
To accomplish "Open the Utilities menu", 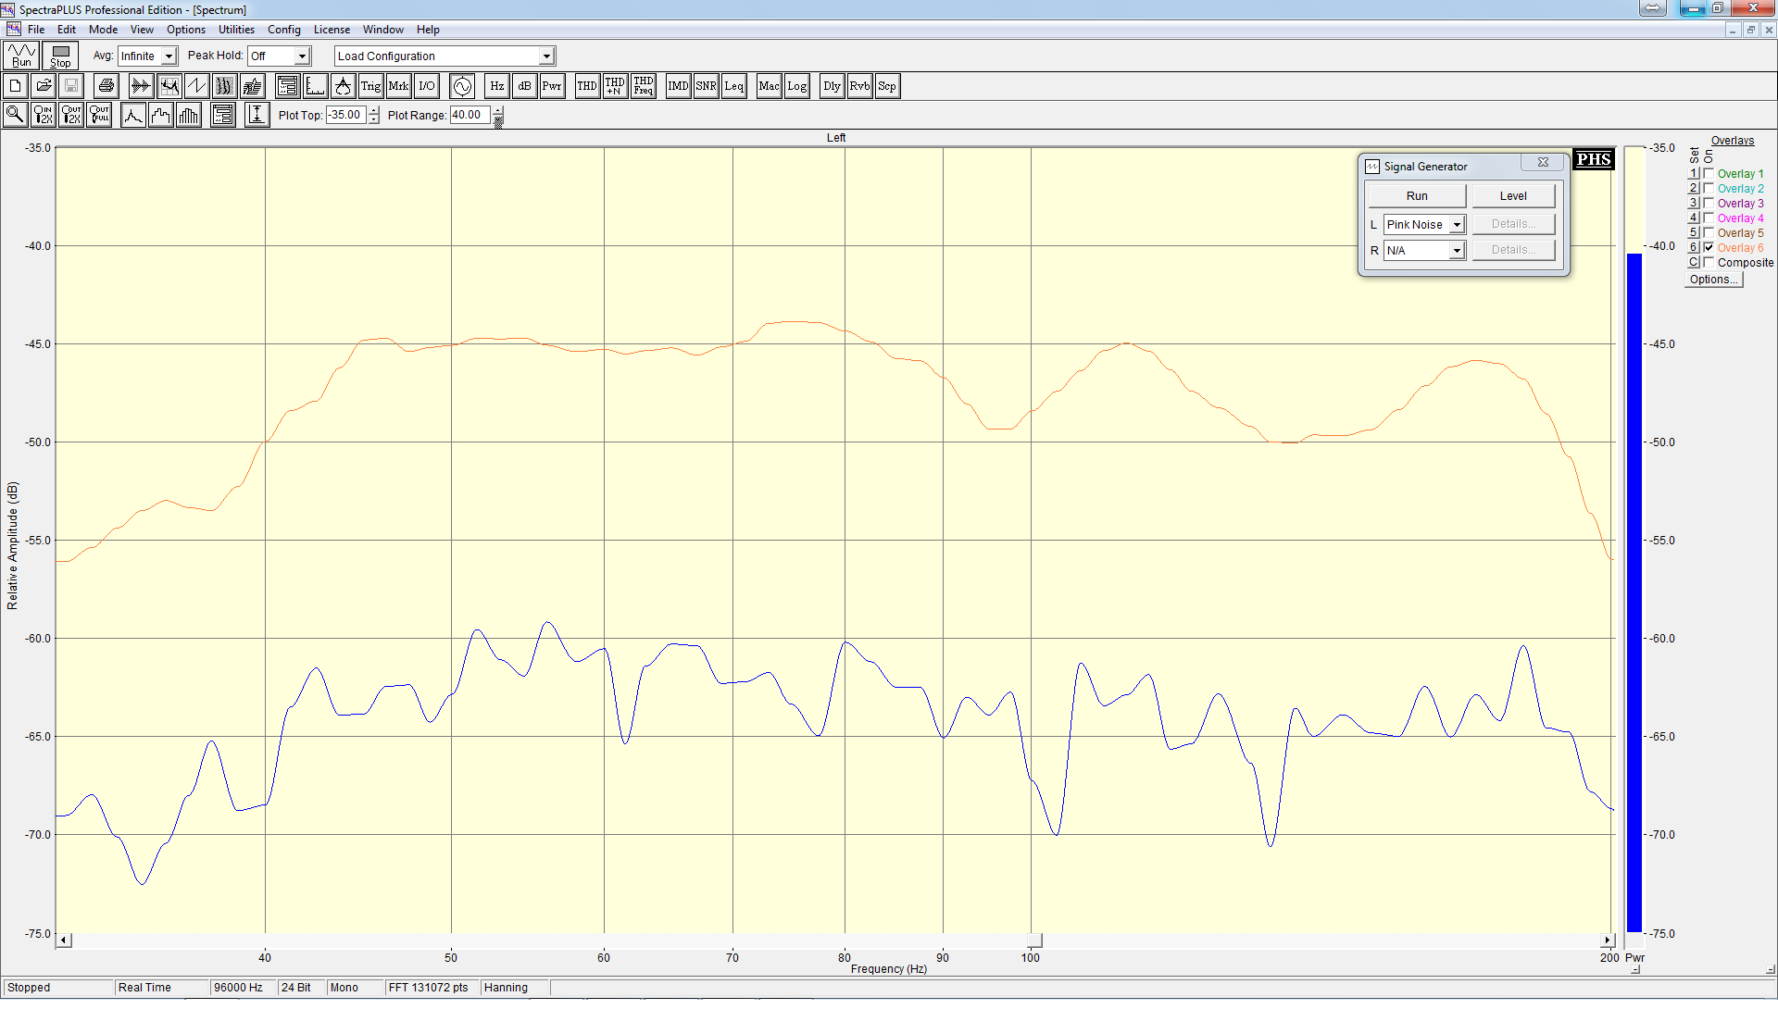I will (236, 30).
